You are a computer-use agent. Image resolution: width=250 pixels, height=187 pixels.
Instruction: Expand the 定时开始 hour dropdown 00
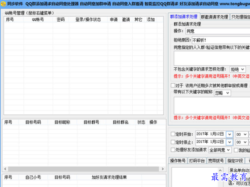242,134
